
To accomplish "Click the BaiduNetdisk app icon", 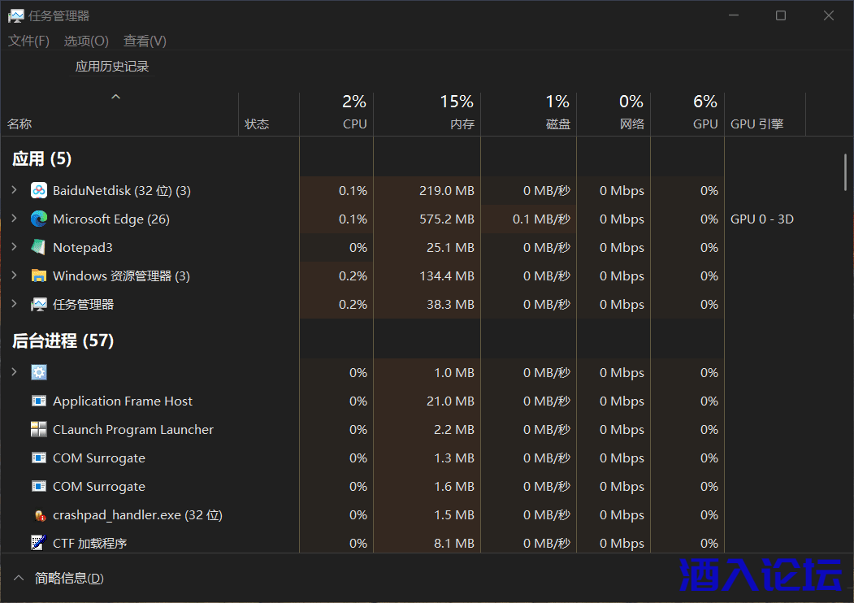I will pos(39,191).
